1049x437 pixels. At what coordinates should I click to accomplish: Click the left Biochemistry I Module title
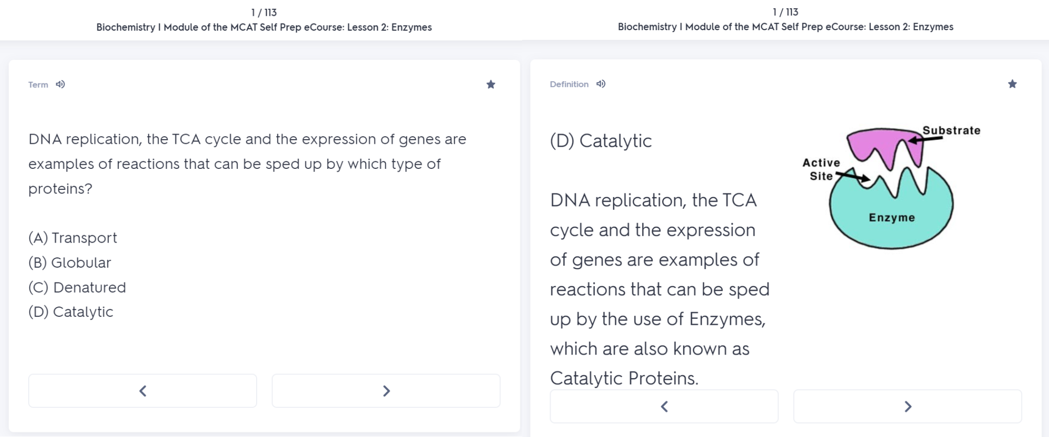click(x=264, y=27)
